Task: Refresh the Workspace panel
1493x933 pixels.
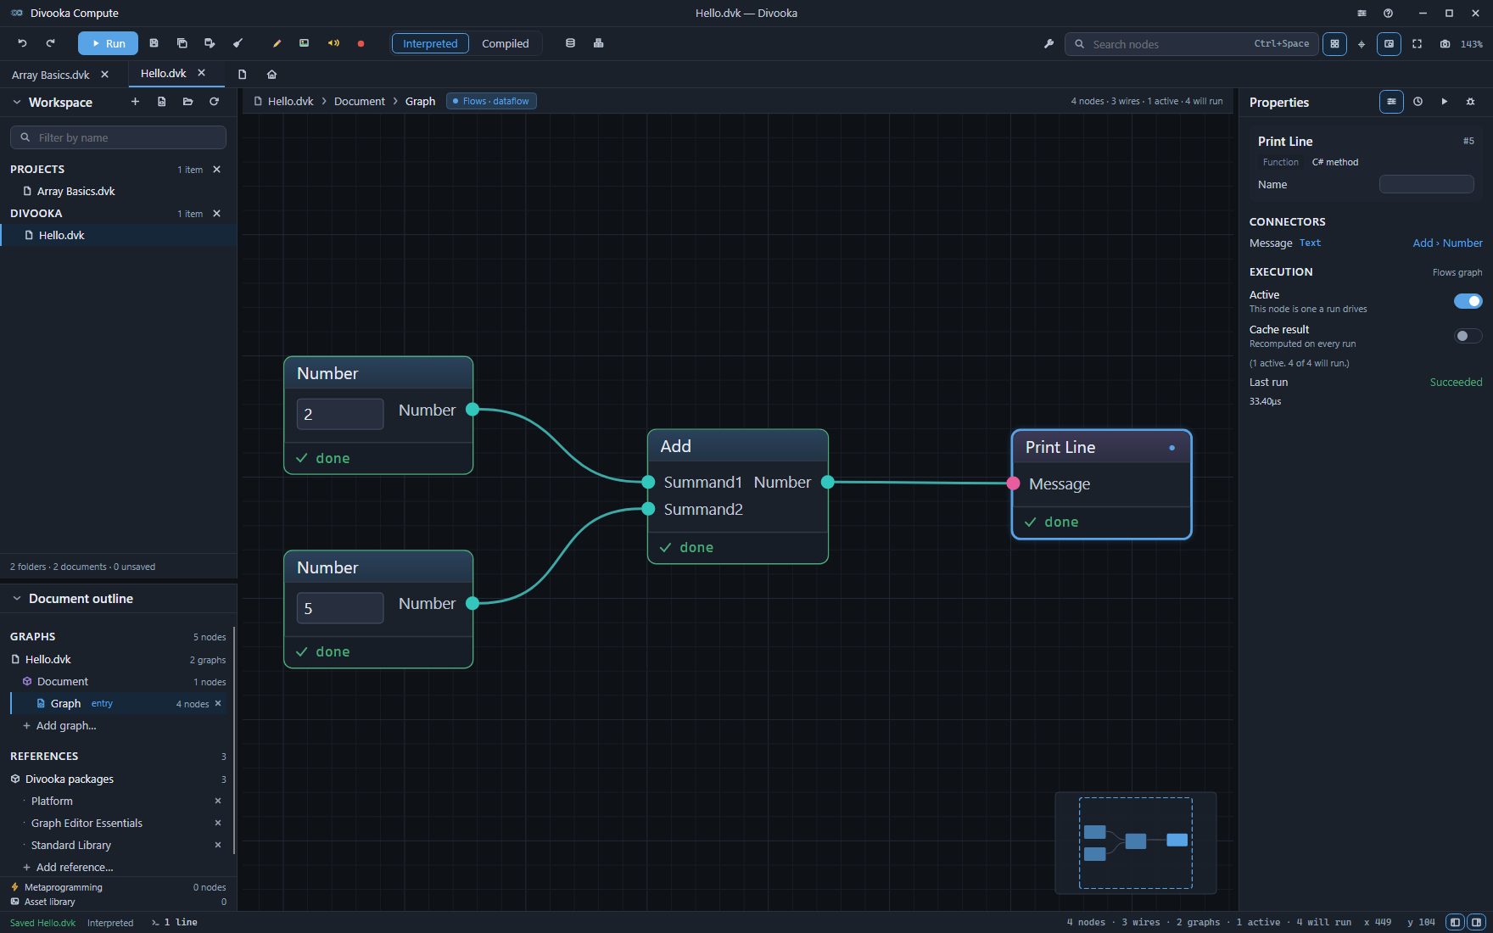Action: (x=214, y=102)
